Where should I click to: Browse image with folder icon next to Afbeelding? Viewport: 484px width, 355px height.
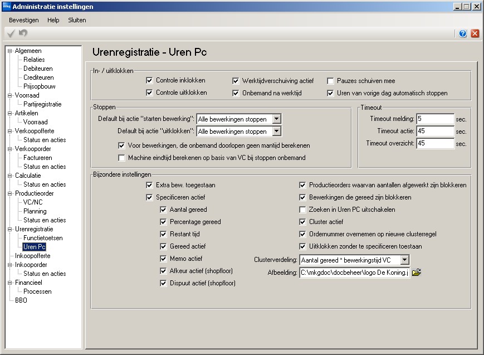417,273
